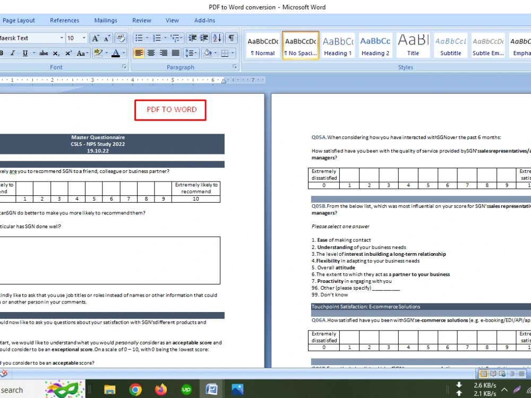Open the Add-Ins tab

(x=204, y=20)
